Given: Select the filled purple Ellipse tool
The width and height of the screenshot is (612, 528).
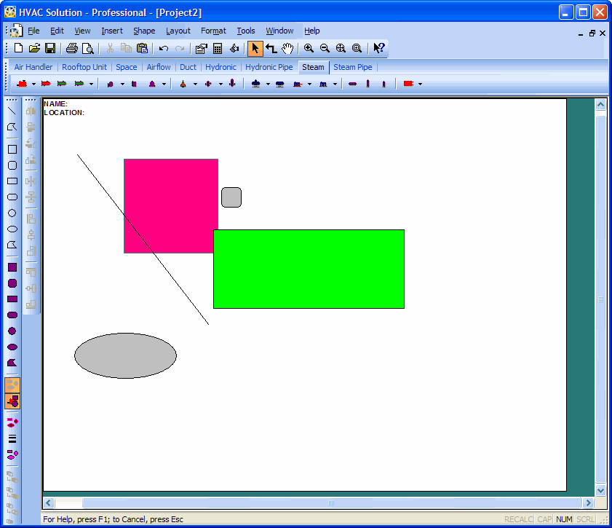Looking at the screenshot, I should point(12,347).
